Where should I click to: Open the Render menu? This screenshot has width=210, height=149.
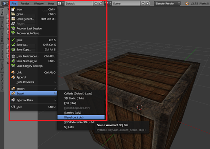click(25, 4)
